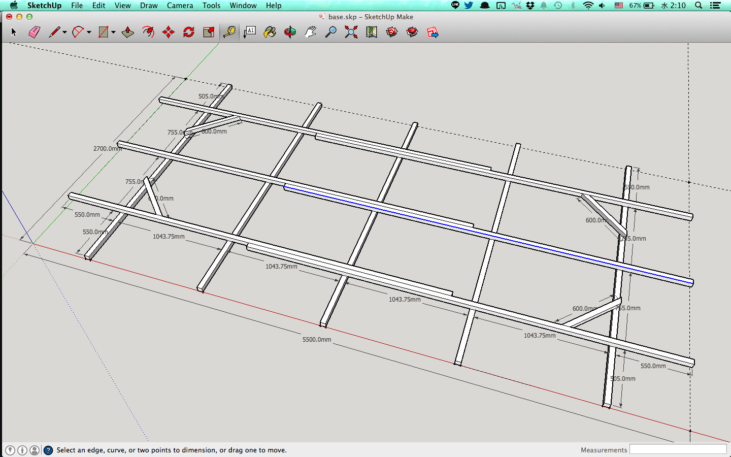The width and height of the screenshot is (731, 457).
Task: Click the Measurements input box
Action: 678,449
